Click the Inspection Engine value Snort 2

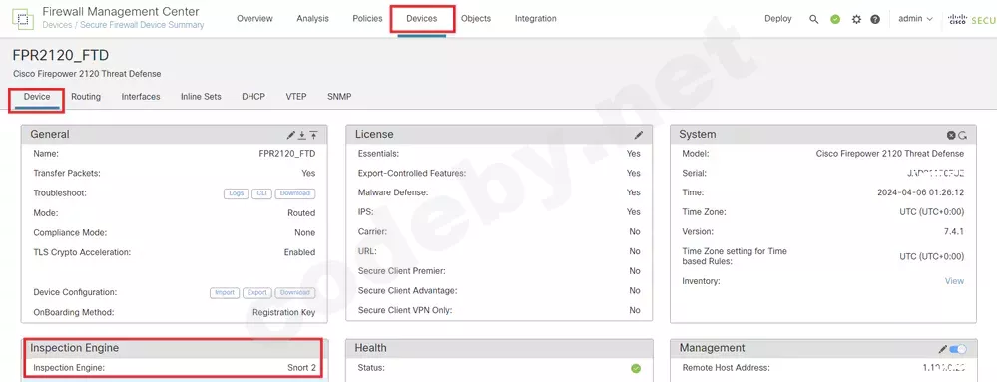(301, 367)
